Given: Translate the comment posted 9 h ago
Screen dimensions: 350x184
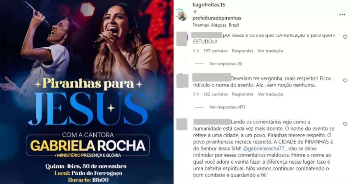Looking at the screenshot, I should click(x=270, y=94).
